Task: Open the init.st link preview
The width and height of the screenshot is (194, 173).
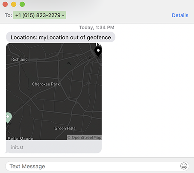Action: (54, 147)
